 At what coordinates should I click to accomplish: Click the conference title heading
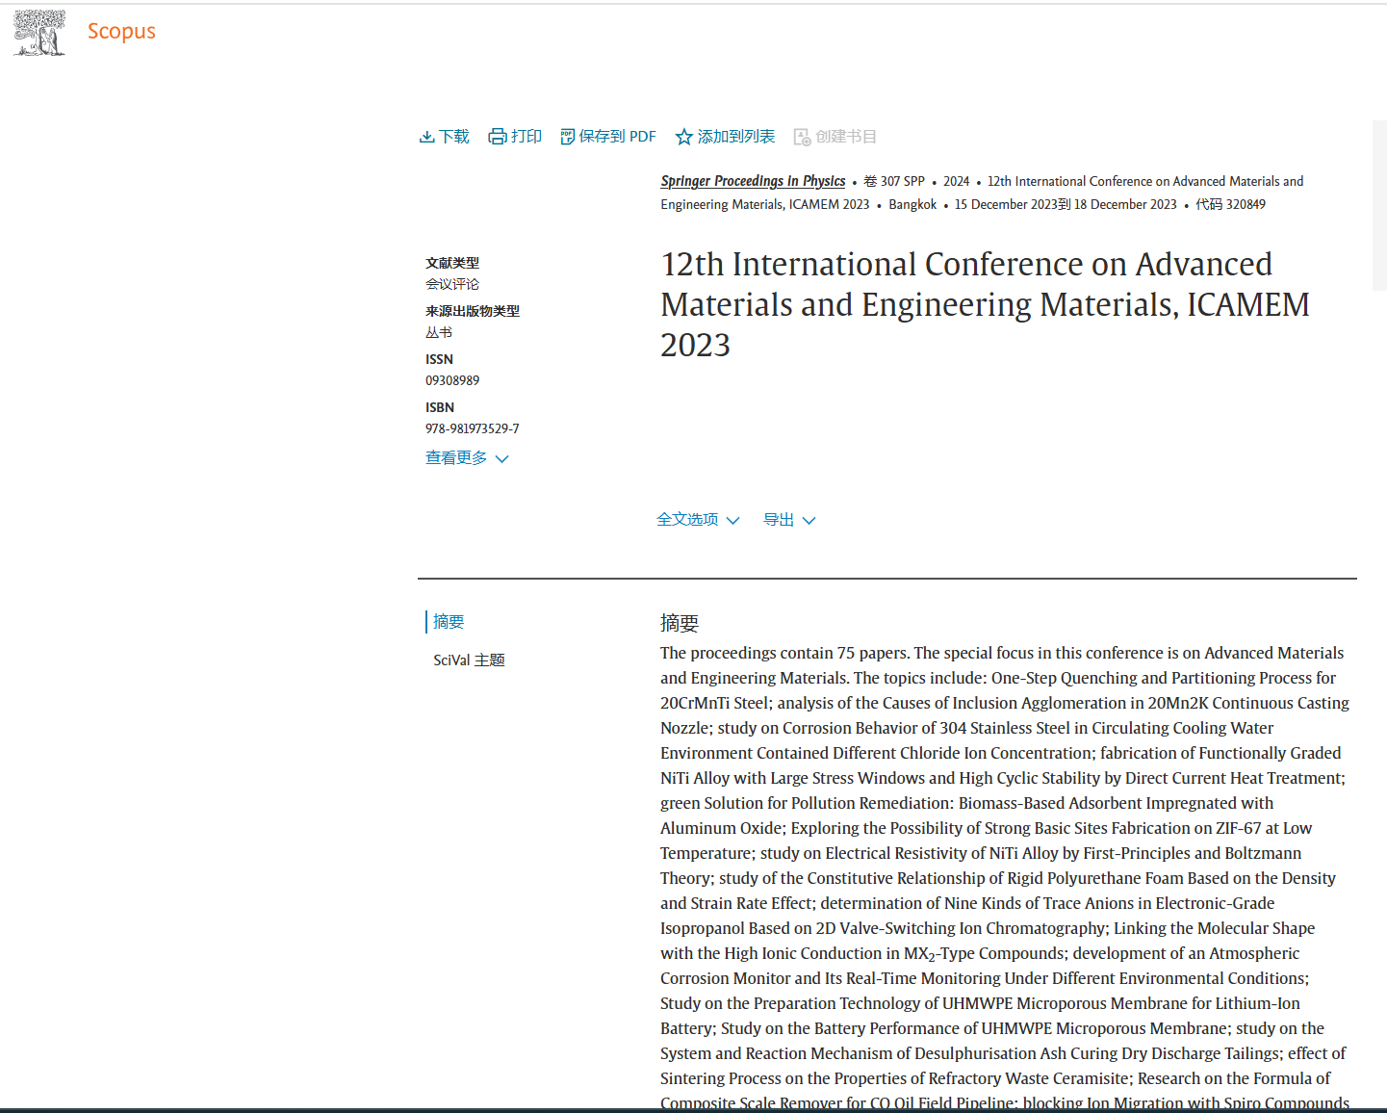(985, 304)
